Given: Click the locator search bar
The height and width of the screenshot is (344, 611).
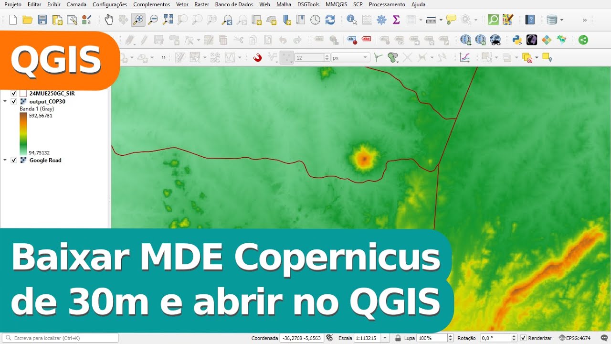Looking at the screenshot, I should click(x=60, y=338).
